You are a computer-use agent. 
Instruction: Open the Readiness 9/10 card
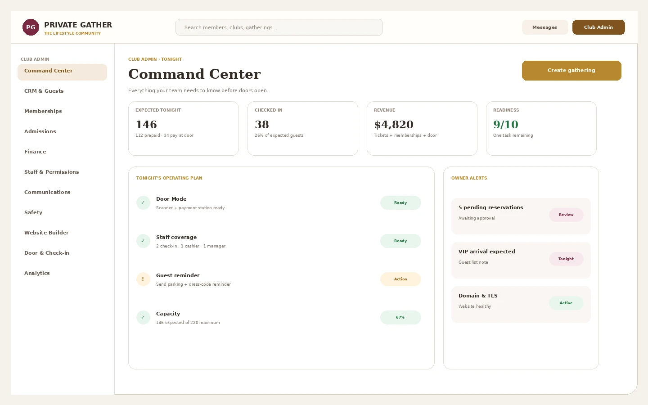(x=541, y=129)
